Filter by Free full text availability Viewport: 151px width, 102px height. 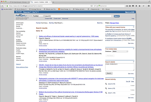(x=19, y=35)
